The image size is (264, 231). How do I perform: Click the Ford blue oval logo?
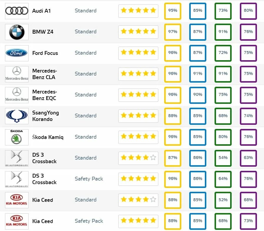pos(17,53)
